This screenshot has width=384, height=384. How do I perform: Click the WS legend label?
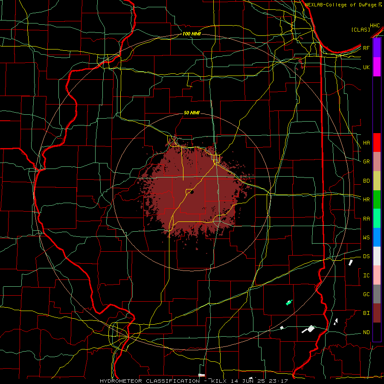[366, 238]
